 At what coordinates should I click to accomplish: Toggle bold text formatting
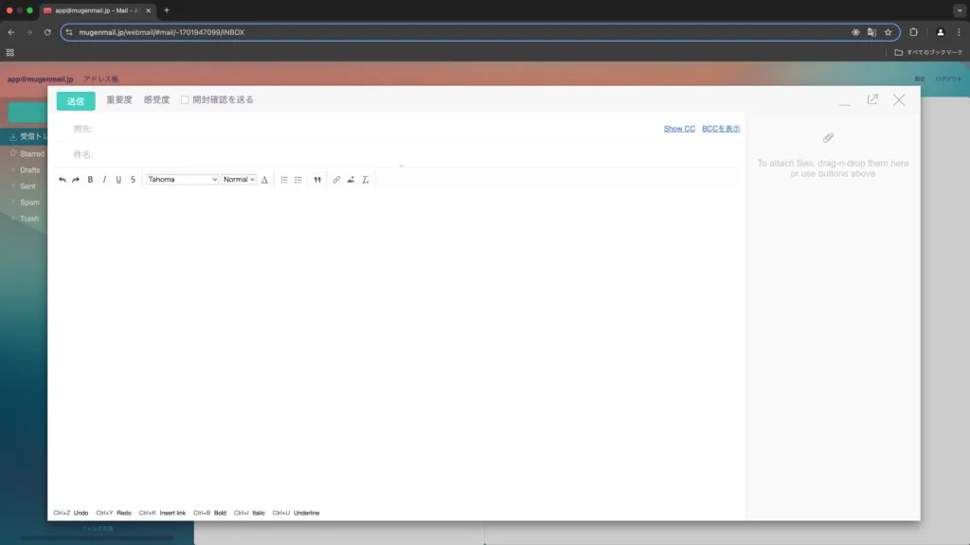(90, 180)
